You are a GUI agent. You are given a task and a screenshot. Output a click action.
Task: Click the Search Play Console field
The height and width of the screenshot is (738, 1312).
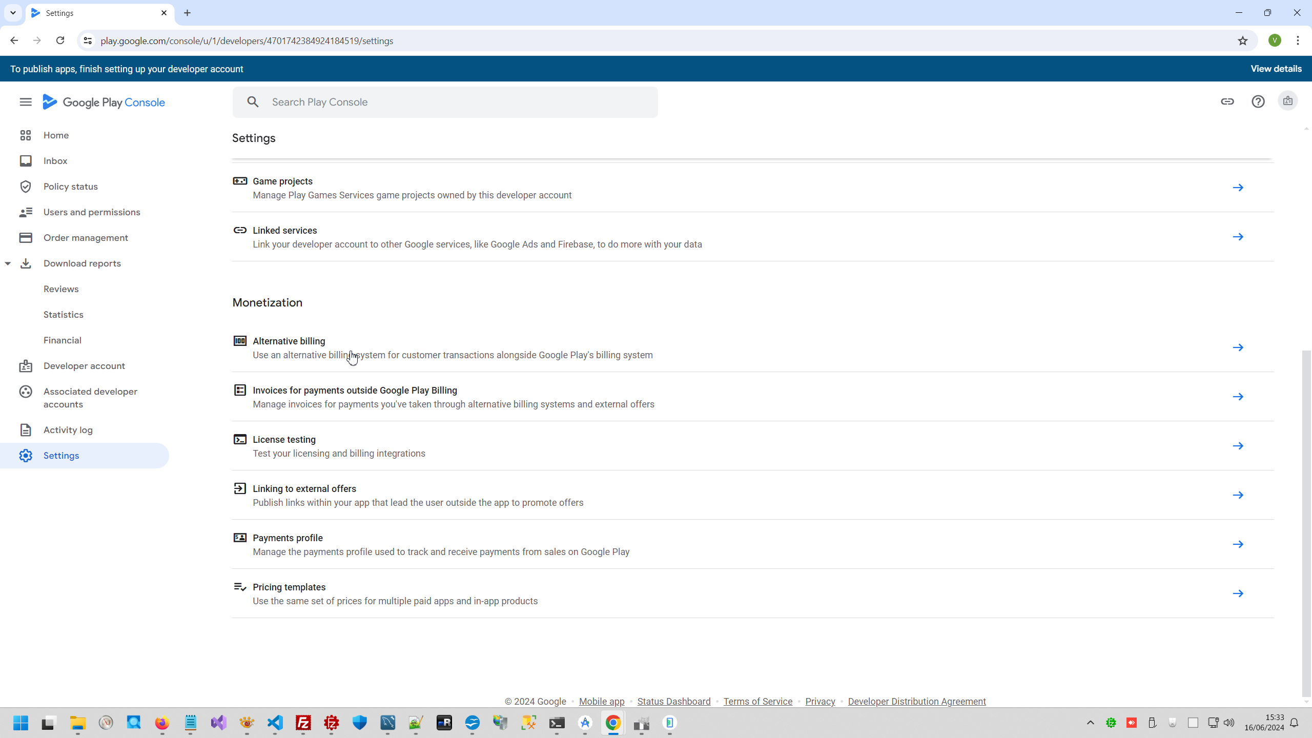pos(445,102)
